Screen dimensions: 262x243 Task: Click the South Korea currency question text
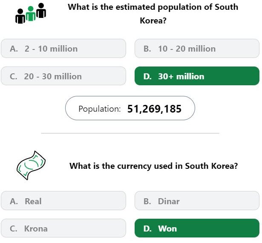click(153, 166)
